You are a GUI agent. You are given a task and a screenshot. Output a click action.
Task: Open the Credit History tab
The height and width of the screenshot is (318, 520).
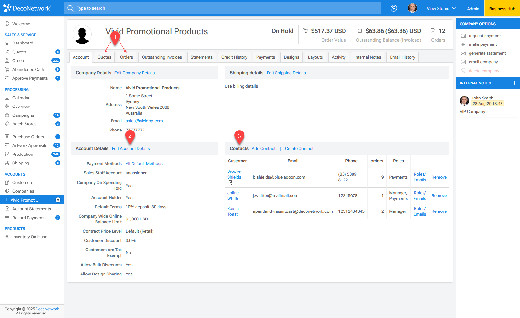(x=234, y=57)
